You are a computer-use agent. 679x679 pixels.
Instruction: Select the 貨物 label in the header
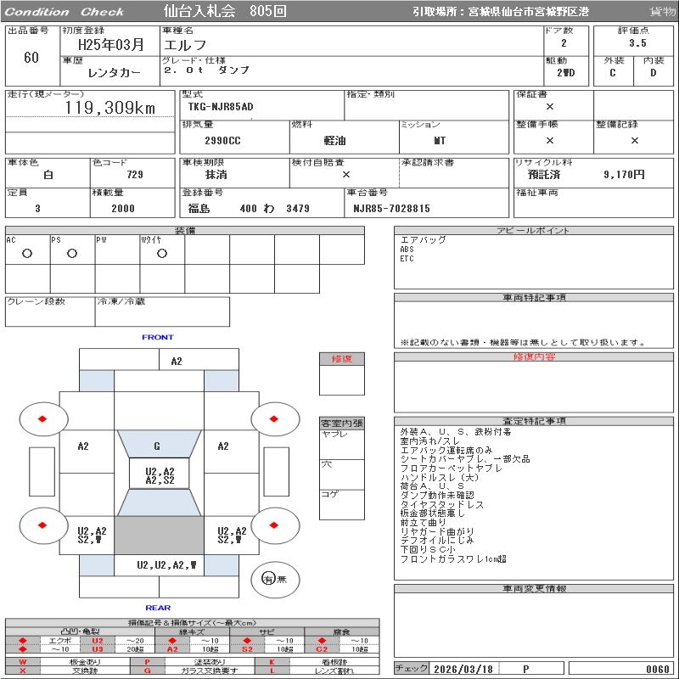point(662,11)
